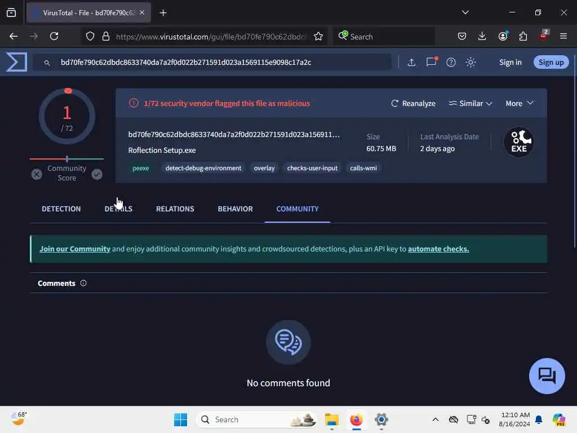Open the upload file icon
Viewport: 577px width, 433px height.
coord(411,62)
